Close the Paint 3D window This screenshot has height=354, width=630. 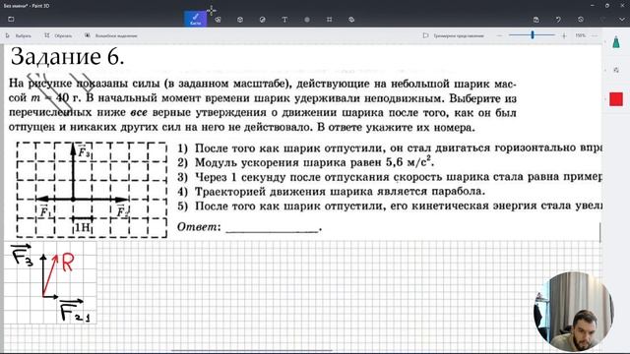click(622, 6)
